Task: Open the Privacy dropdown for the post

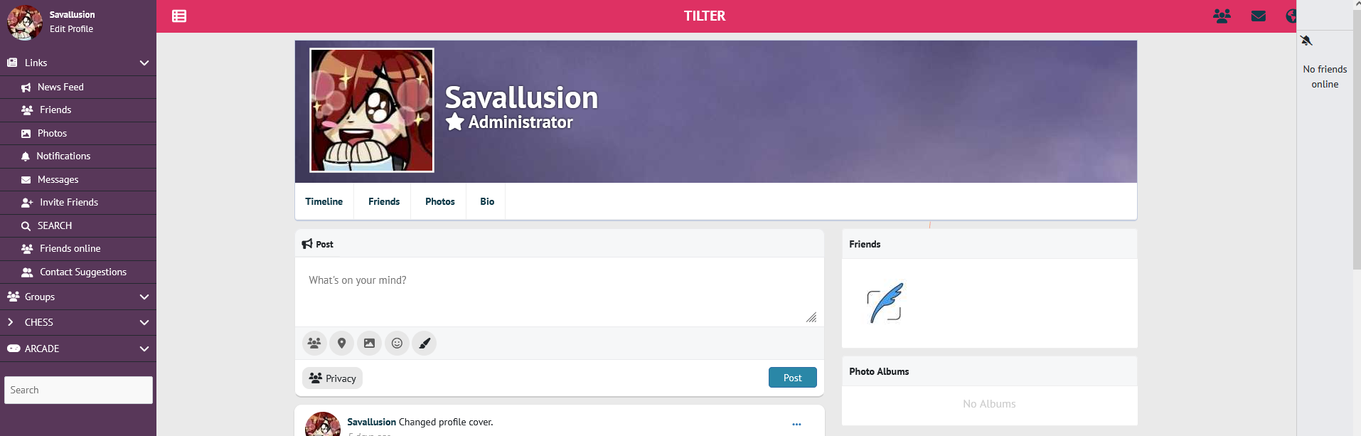Action: click(x=332, y=378)
